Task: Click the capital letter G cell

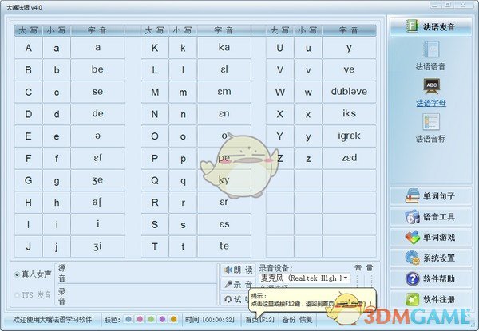Action: (x=29, y=180)
